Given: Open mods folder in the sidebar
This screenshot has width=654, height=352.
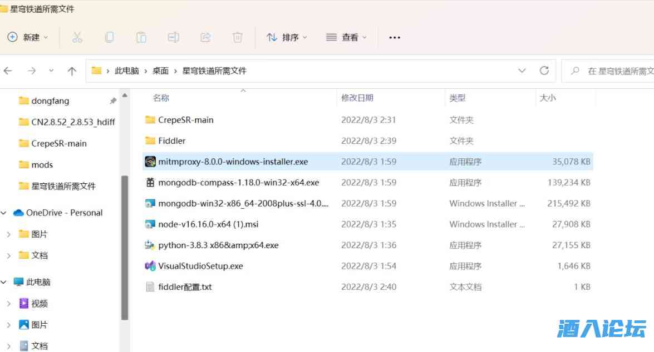Looking at the screenshot, I should coord(36,165).
